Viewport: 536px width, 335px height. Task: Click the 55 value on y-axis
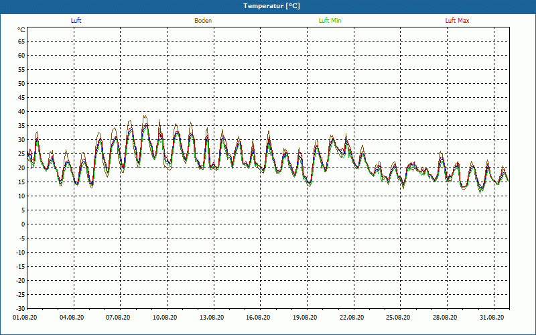[21, 70]
